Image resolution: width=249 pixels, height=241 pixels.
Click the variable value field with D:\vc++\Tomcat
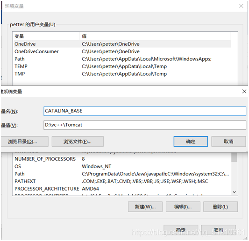click(145, 125)
